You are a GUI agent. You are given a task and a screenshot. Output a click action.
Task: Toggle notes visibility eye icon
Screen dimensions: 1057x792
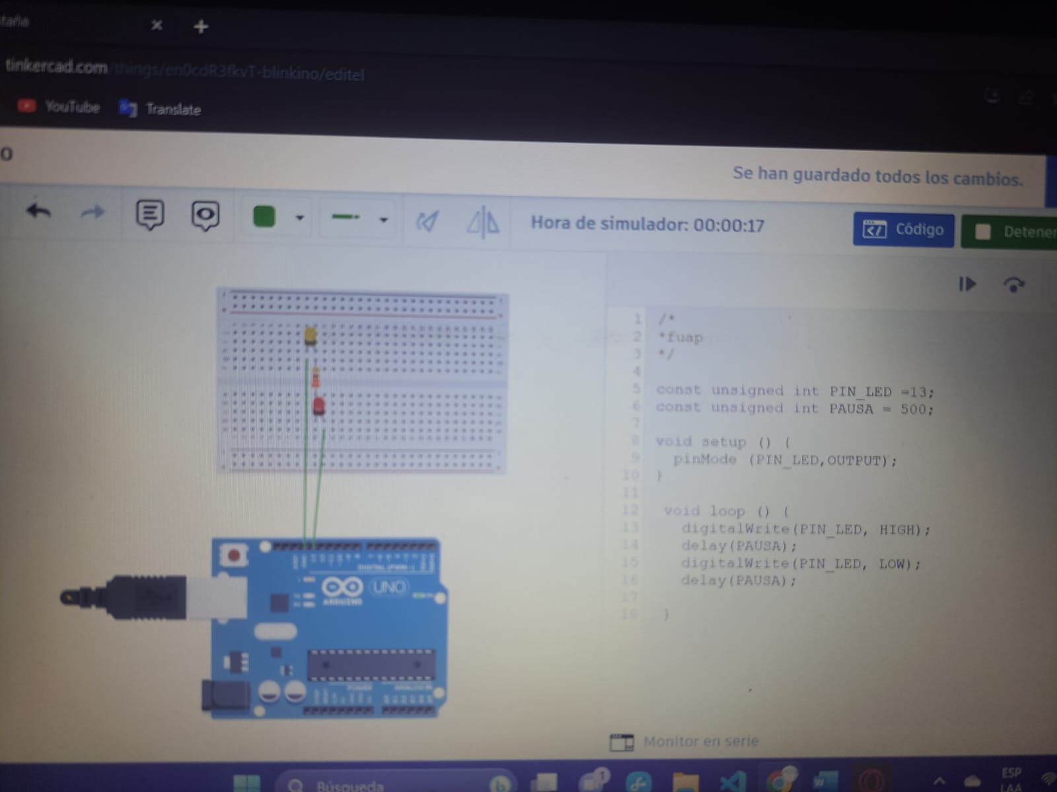[205, 215]
